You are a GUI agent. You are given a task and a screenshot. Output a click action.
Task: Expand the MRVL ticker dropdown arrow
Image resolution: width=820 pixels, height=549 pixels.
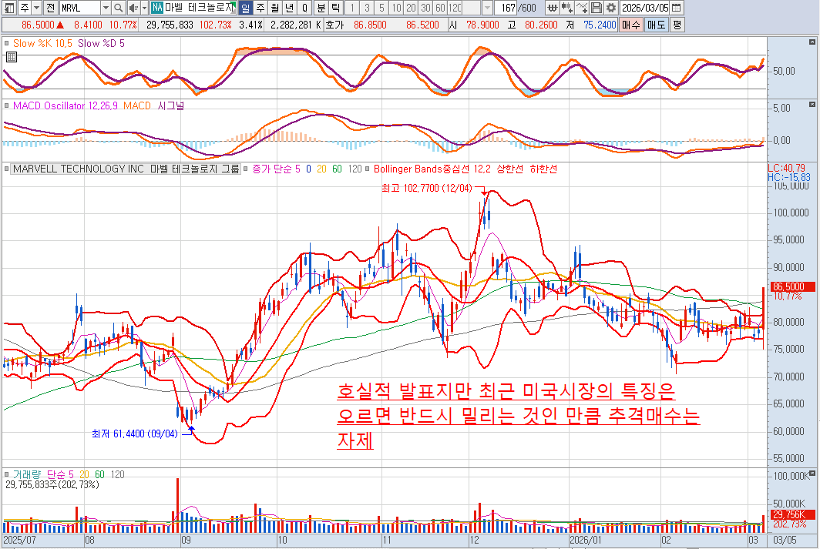click(x=106, y=8)
